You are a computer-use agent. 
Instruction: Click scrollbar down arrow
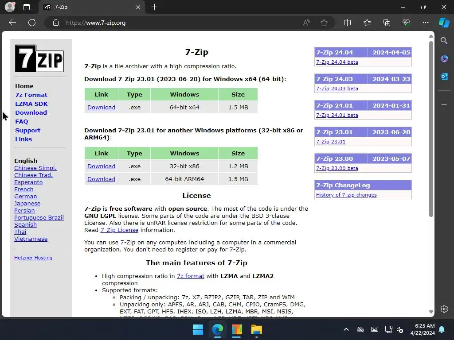pos(431,312)
